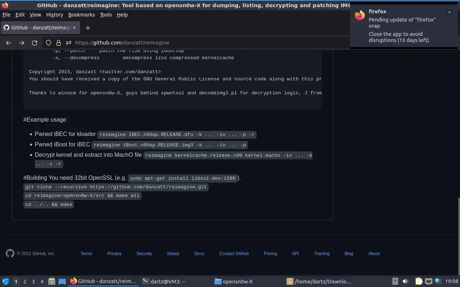Click the update notifier tray icon
The height and width of the screenshot is (287, 460).
click(x=438, y=281)
